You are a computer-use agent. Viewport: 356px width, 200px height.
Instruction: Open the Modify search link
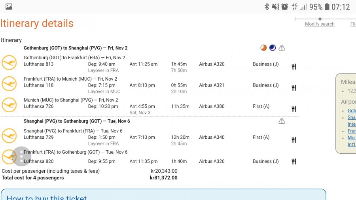(x=320, y=24)
